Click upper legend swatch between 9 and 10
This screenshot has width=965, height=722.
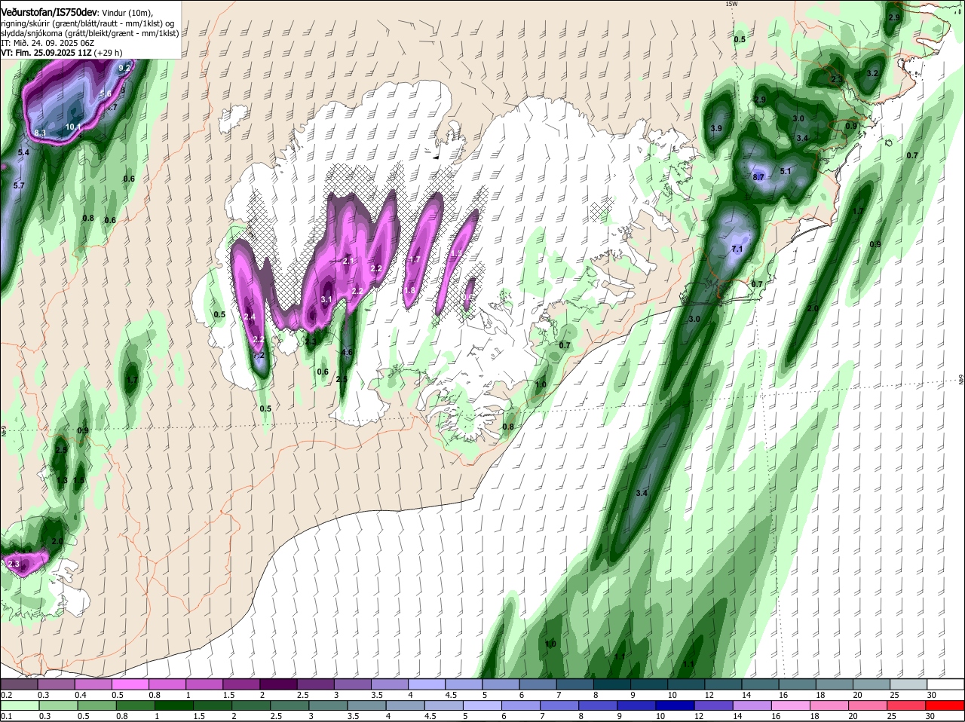pyautogui.click(x=649, y=684)
